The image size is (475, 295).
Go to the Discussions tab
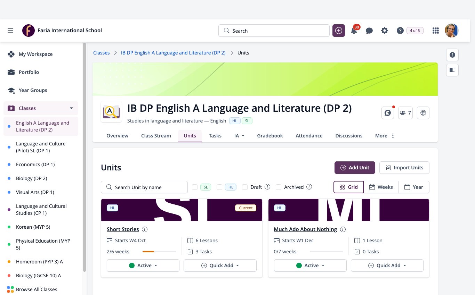tap(349, 136)
